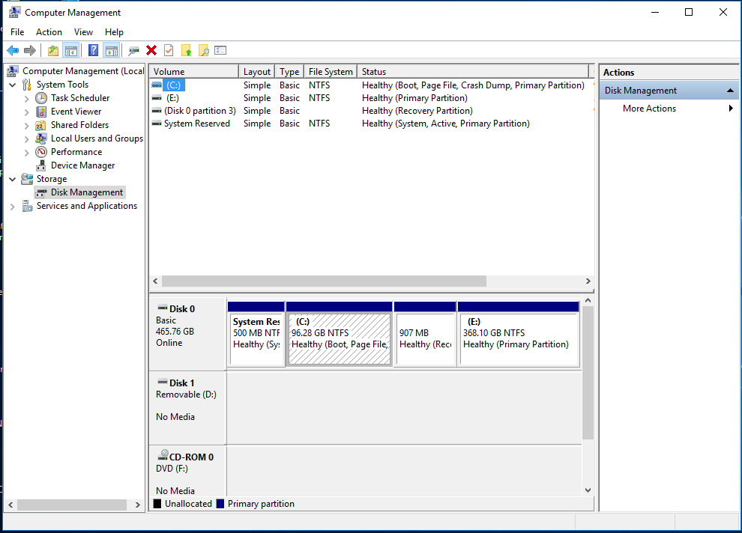
Task: Click the Properties checkmark page icon
Action: (169, 51)
